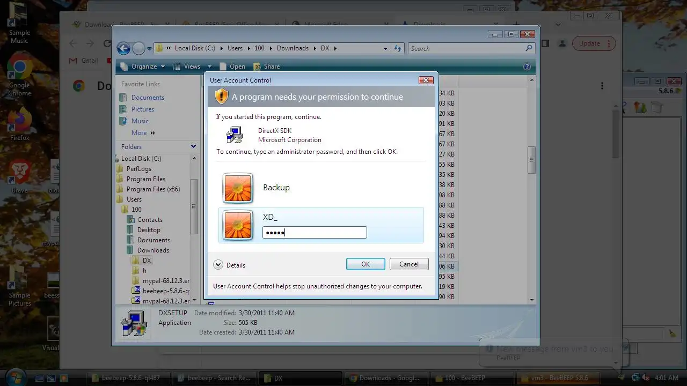
Task: Cancel the User Account Control prompt
Action: pyautogui.click(x=409, y=264)
